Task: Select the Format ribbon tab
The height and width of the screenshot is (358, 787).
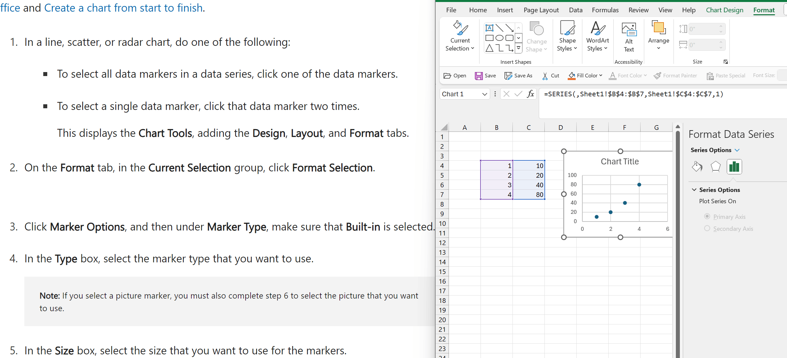Action: pyautogui.click(x=764, y=10)
